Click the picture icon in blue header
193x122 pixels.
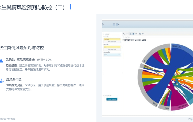coord(114,24)
